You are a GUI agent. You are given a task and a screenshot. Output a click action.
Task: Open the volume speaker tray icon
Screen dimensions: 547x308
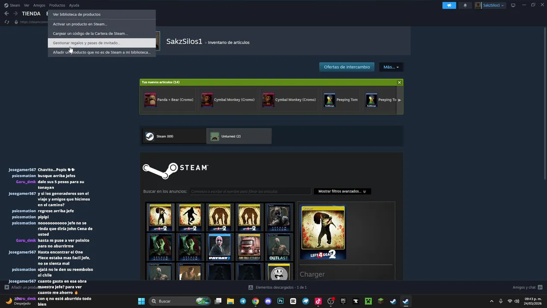[517, 301]
